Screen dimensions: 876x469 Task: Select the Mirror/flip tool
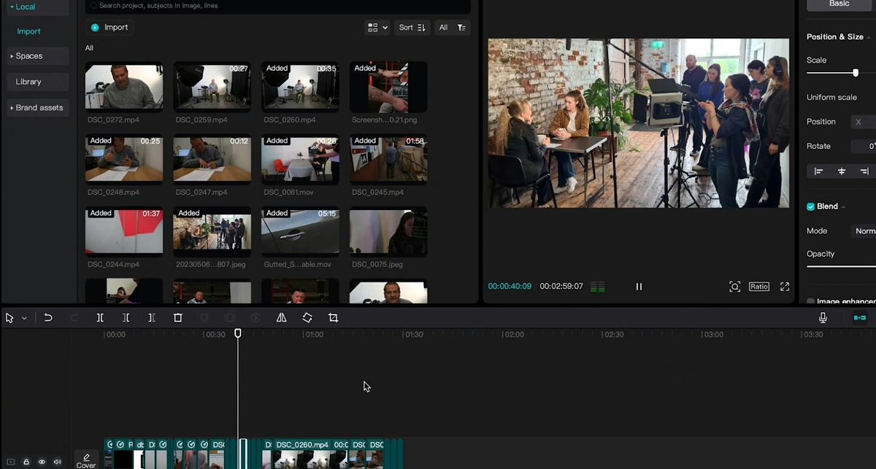281,317
